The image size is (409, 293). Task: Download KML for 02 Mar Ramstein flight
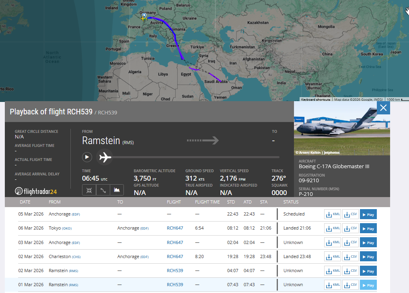(x=333, y=271)
